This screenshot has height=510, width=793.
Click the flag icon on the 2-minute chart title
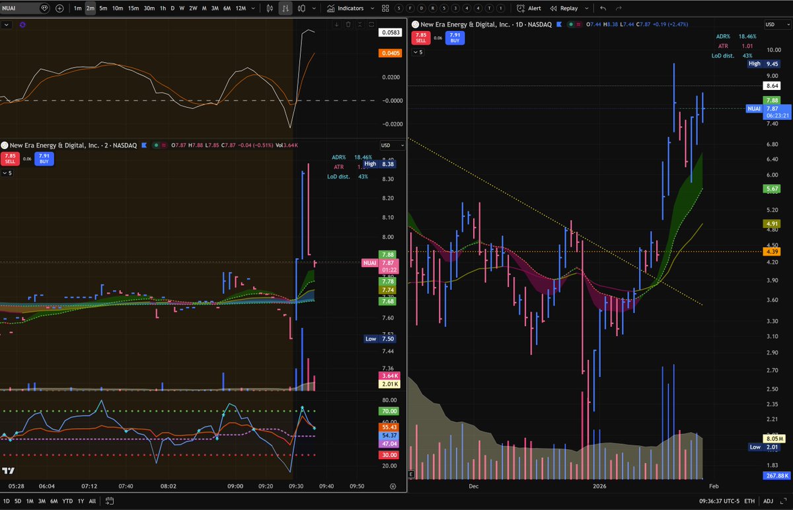pos(145,145)
